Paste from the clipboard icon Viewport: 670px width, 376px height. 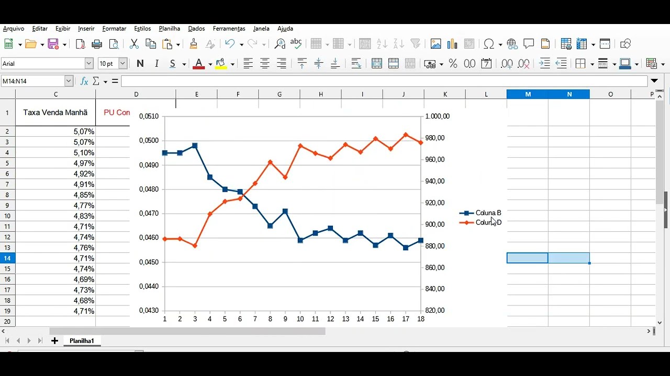point(167,44)
